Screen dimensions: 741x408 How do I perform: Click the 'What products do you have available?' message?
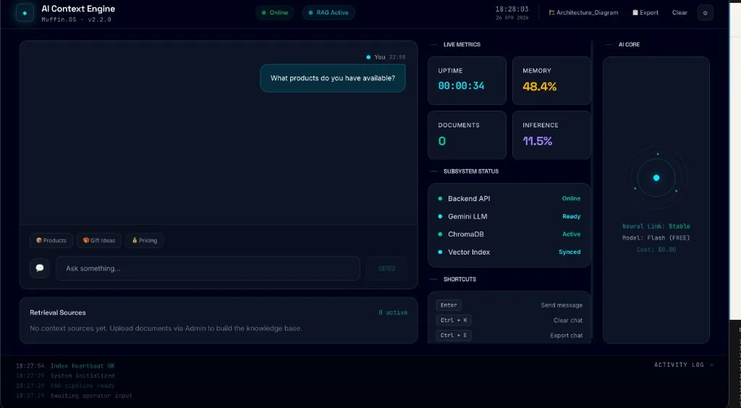point(333,78)
